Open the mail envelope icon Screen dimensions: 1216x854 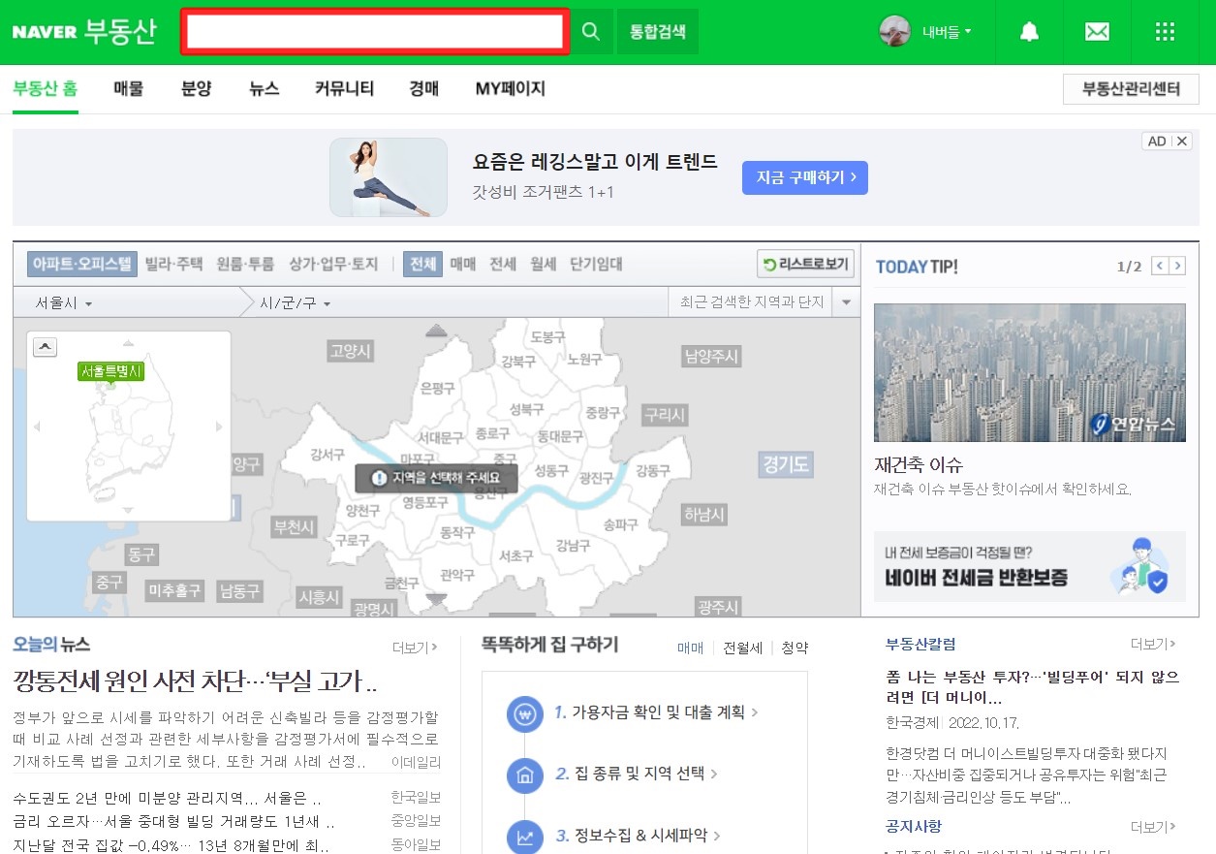point(1097,32)
